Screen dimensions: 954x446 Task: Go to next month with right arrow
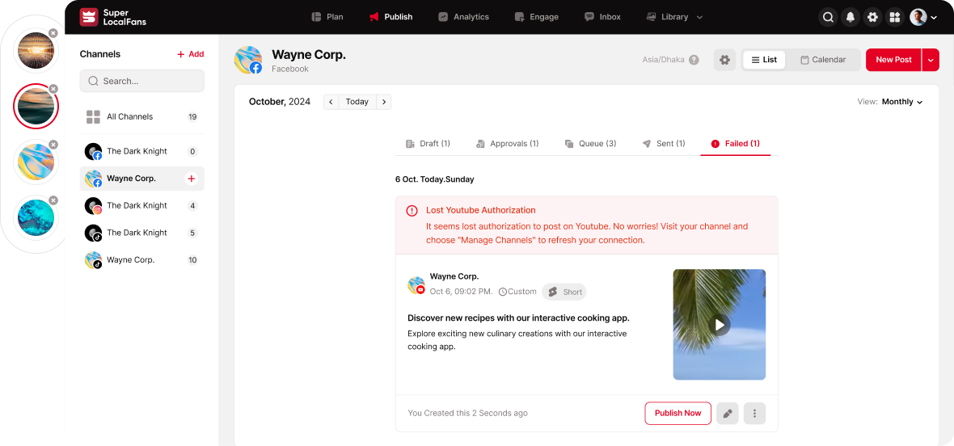pos(384,102)
